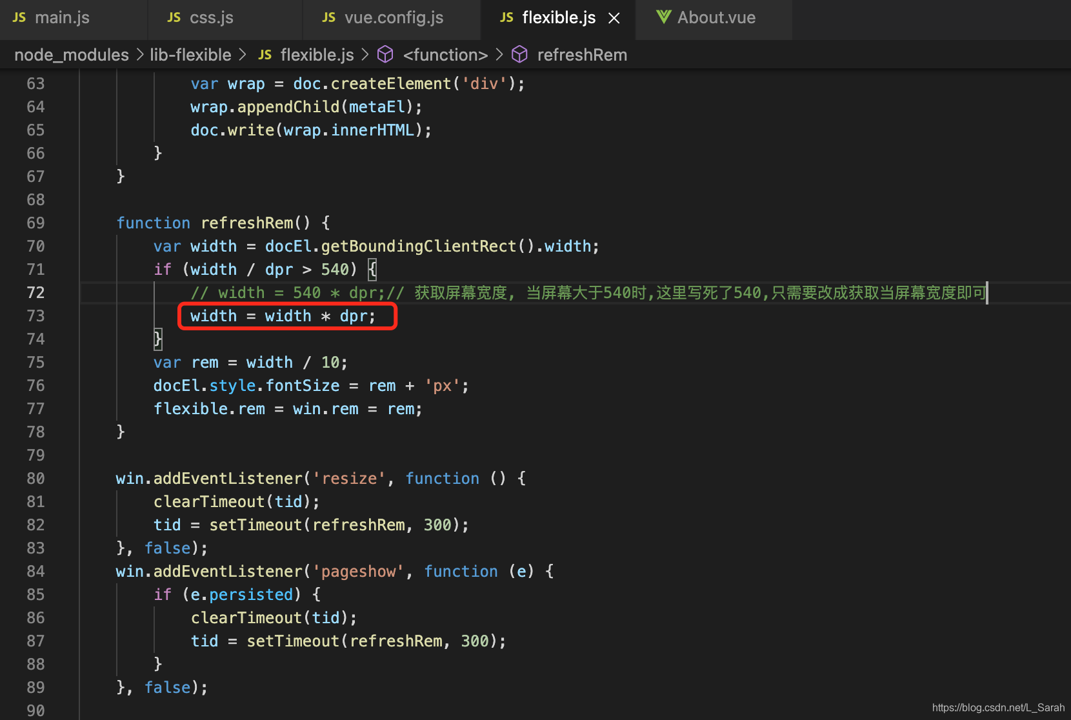
Task: Click 'doc.write(wrap.innerHTML);' on line 65
Action: 311,130
